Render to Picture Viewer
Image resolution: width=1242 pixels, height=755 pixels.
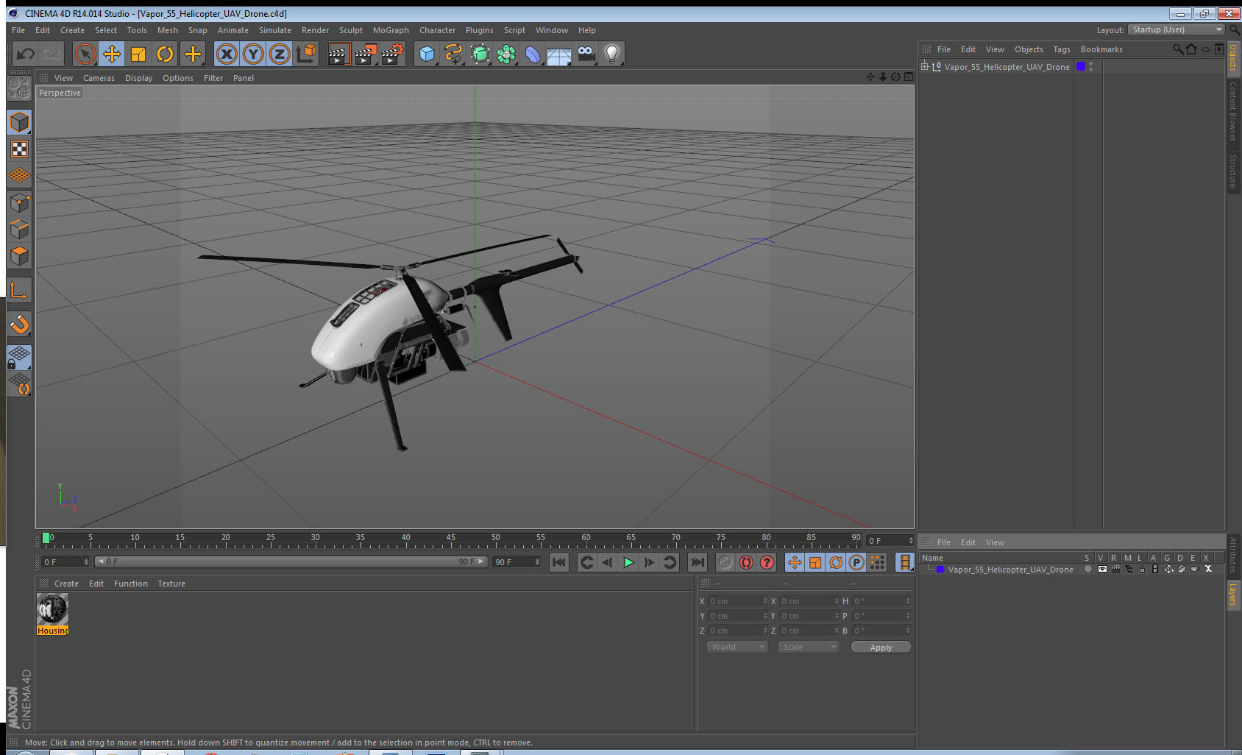point(365,54)
